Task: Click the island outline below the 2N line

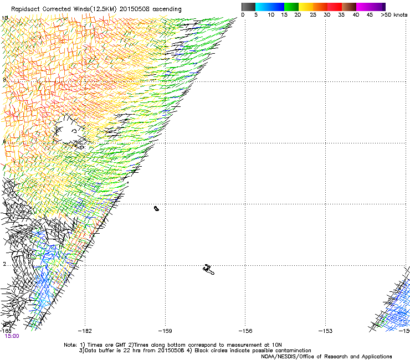Action: pos(209,270)
